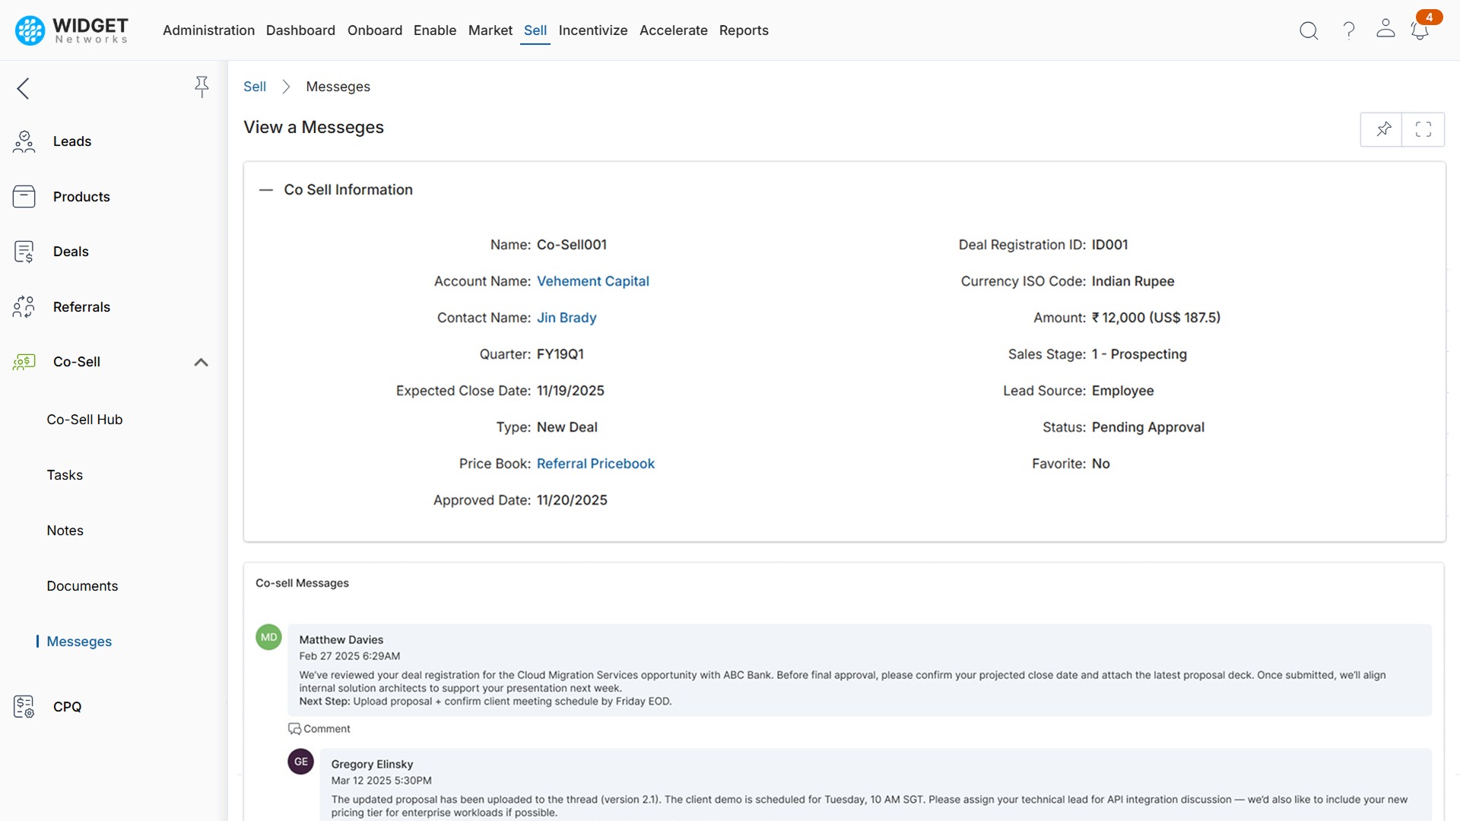Open the Incentivize menu
Image resolution: width=1460 pixels, height=821 pixels.
[x=593, y=30]
